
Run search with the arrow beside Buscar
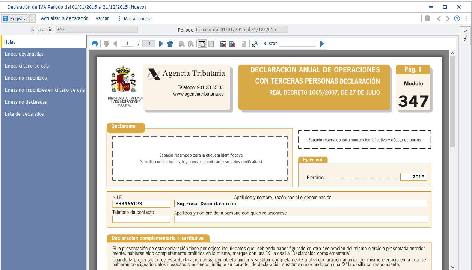[322, 44]
